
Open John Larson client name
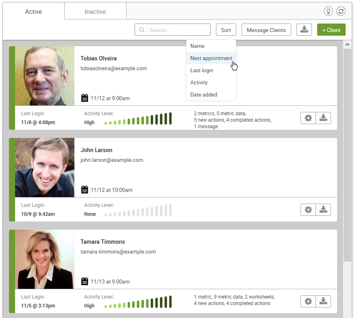tap(96, 150)
